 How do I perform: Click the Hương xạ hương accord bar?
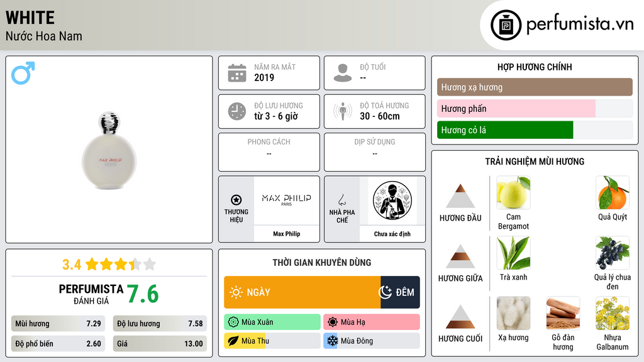(535, 87)
